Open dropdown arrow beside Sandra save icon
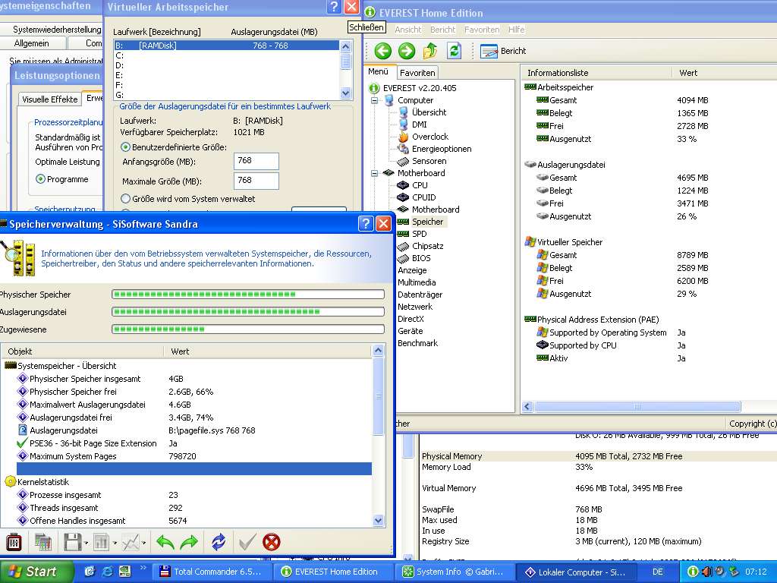The height and width of the screenshot is (583, 777). point(87,544)
